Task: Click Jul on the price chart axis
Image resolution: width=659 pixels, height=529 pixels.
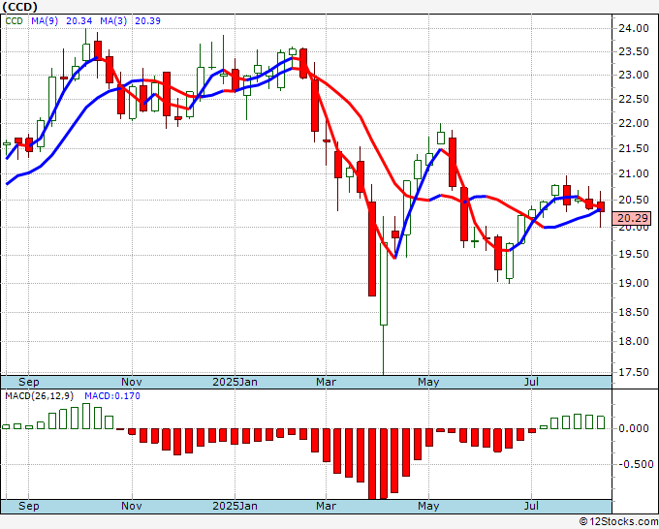Action: [532, 382]
